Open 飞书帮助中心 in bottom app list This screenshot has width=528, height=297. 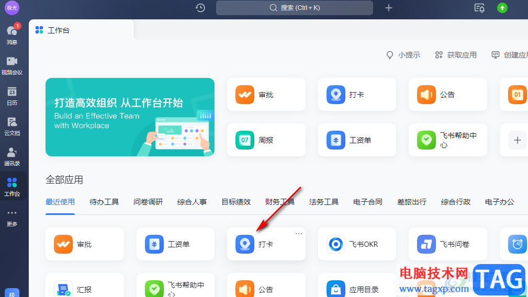pos(175,285)
